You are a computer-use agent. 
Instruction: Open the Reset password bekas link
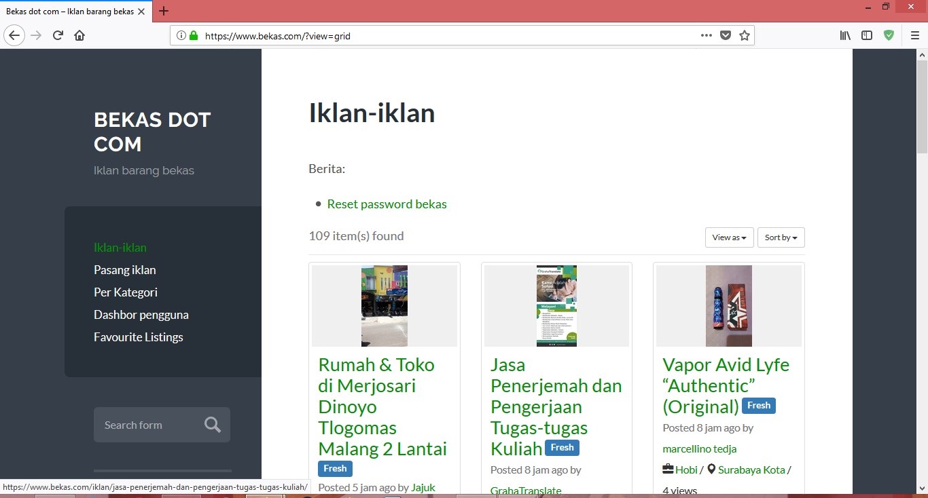(x=387, y=204)
